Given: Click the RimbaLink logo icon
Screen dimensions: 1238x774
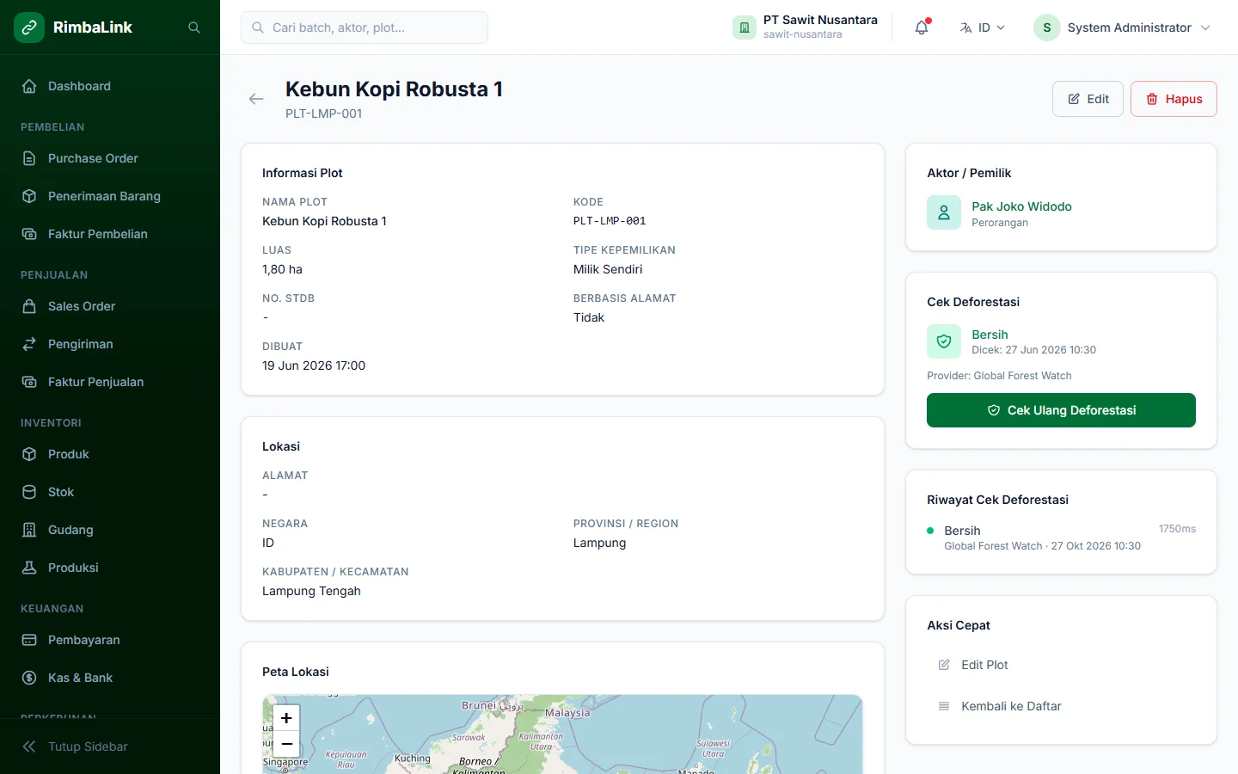Looking at the screenshot, I should pos(29,28).
